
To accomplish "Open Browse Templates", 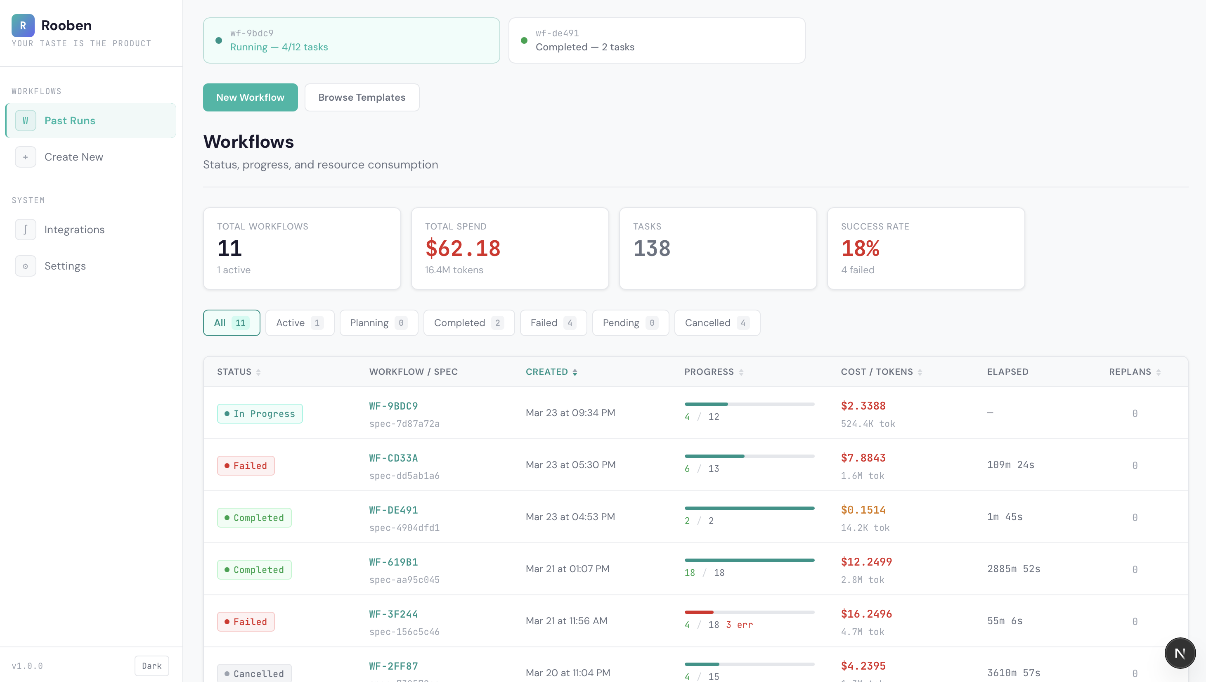I will (x=362, y=97).
